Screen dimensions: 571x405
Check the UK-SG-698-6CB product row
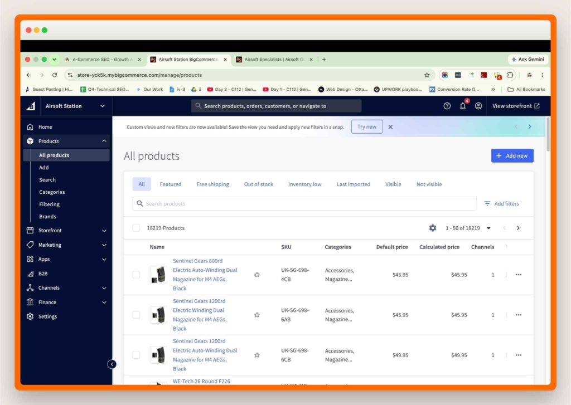pos(136,355)
